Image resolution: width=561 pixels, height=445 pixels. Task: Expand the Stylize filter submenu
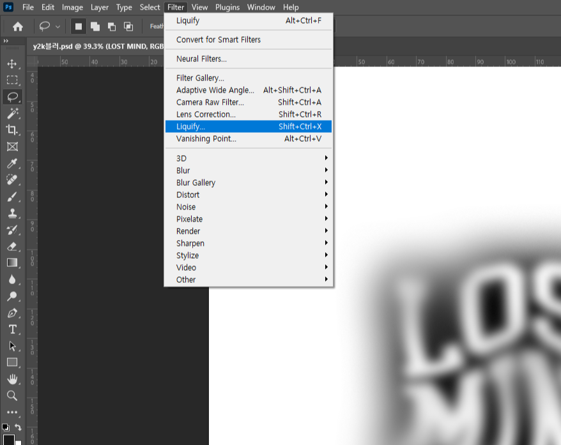click(x=249, y=255)
